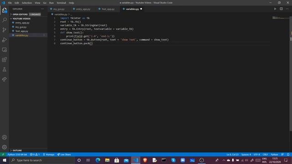Open Microsoft Edge from taskbar
This screenshot has width=292, height=164.
98,160
